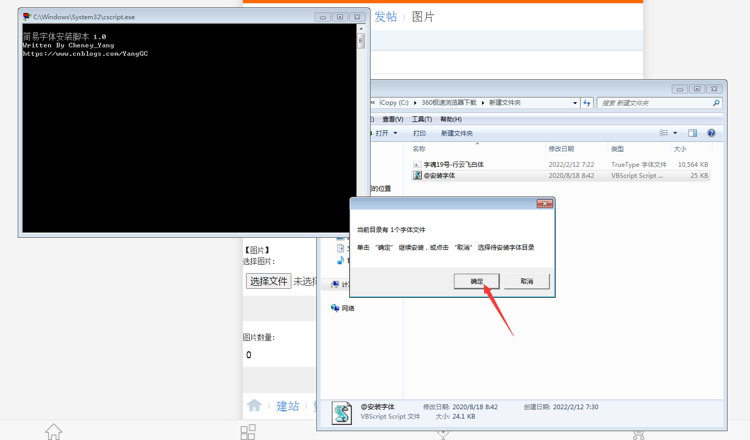Click the 取消 button in the dialog
This screenshot has height=440, width=750.
(526, 281)
